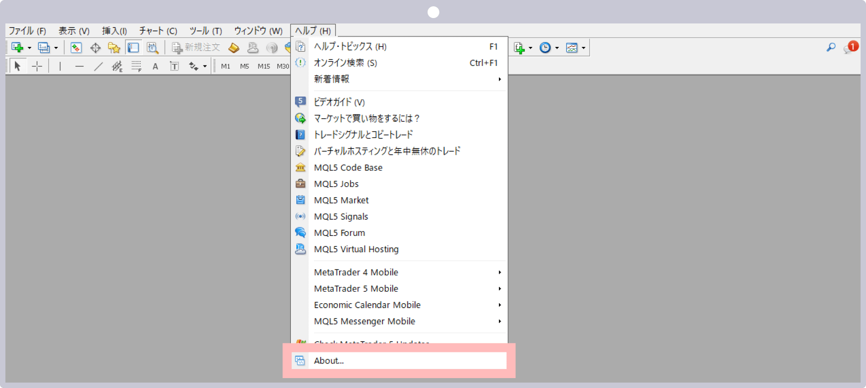Select the text 'A' tool
This screenshot has height=388, width=866.
(155, 66)
